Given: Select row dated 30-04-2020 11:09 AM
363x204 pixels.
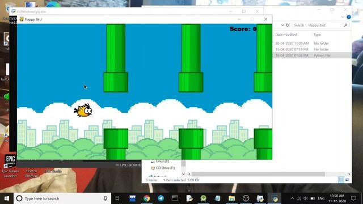Looking at the screenshot, I should click(x=313, y=43).
